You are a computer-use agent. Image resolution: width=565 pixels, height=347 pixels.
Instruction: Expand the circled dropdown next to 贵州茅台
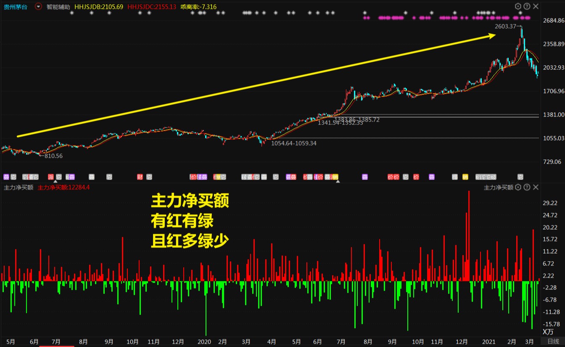coord(39,7)
